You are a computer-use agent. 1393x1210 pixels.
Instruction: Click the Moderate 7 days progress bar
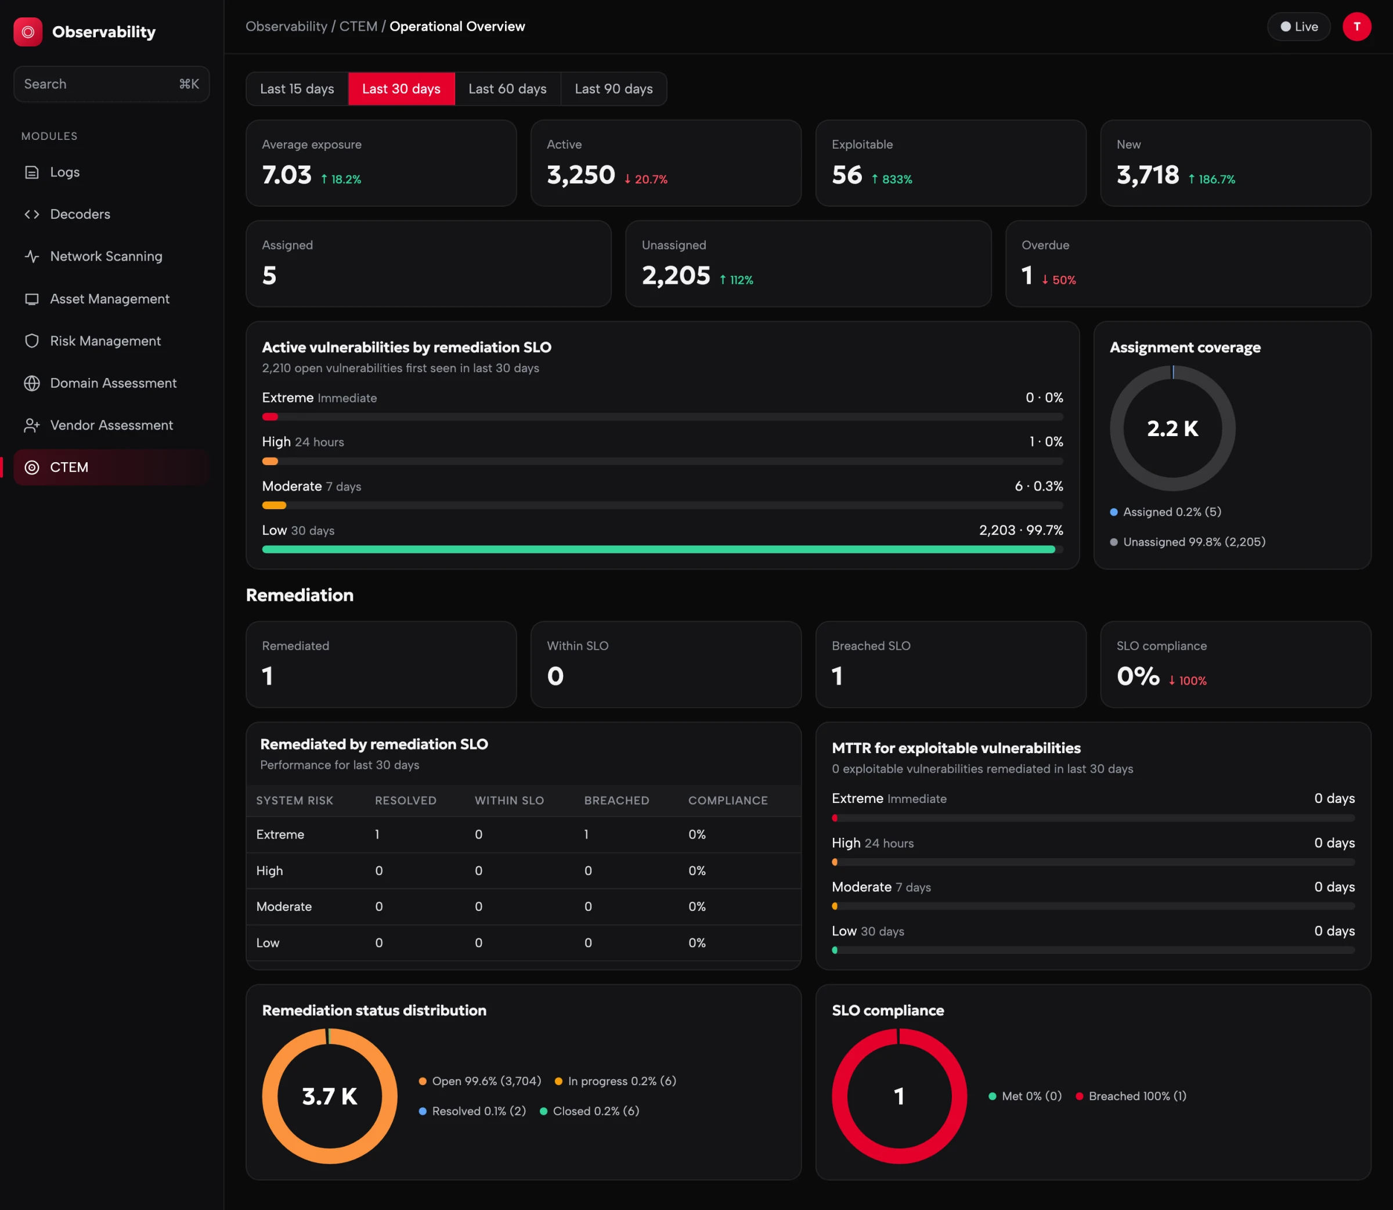663,506
